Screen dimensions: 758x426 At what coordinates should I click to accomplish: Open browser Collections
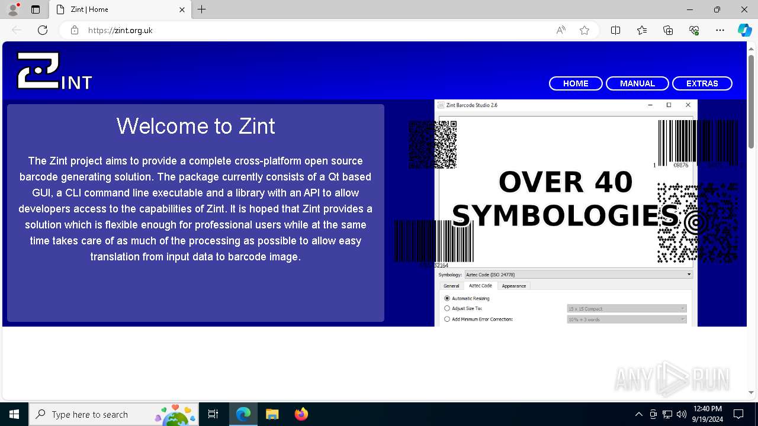pyautogui.click(x=668, y=30)
